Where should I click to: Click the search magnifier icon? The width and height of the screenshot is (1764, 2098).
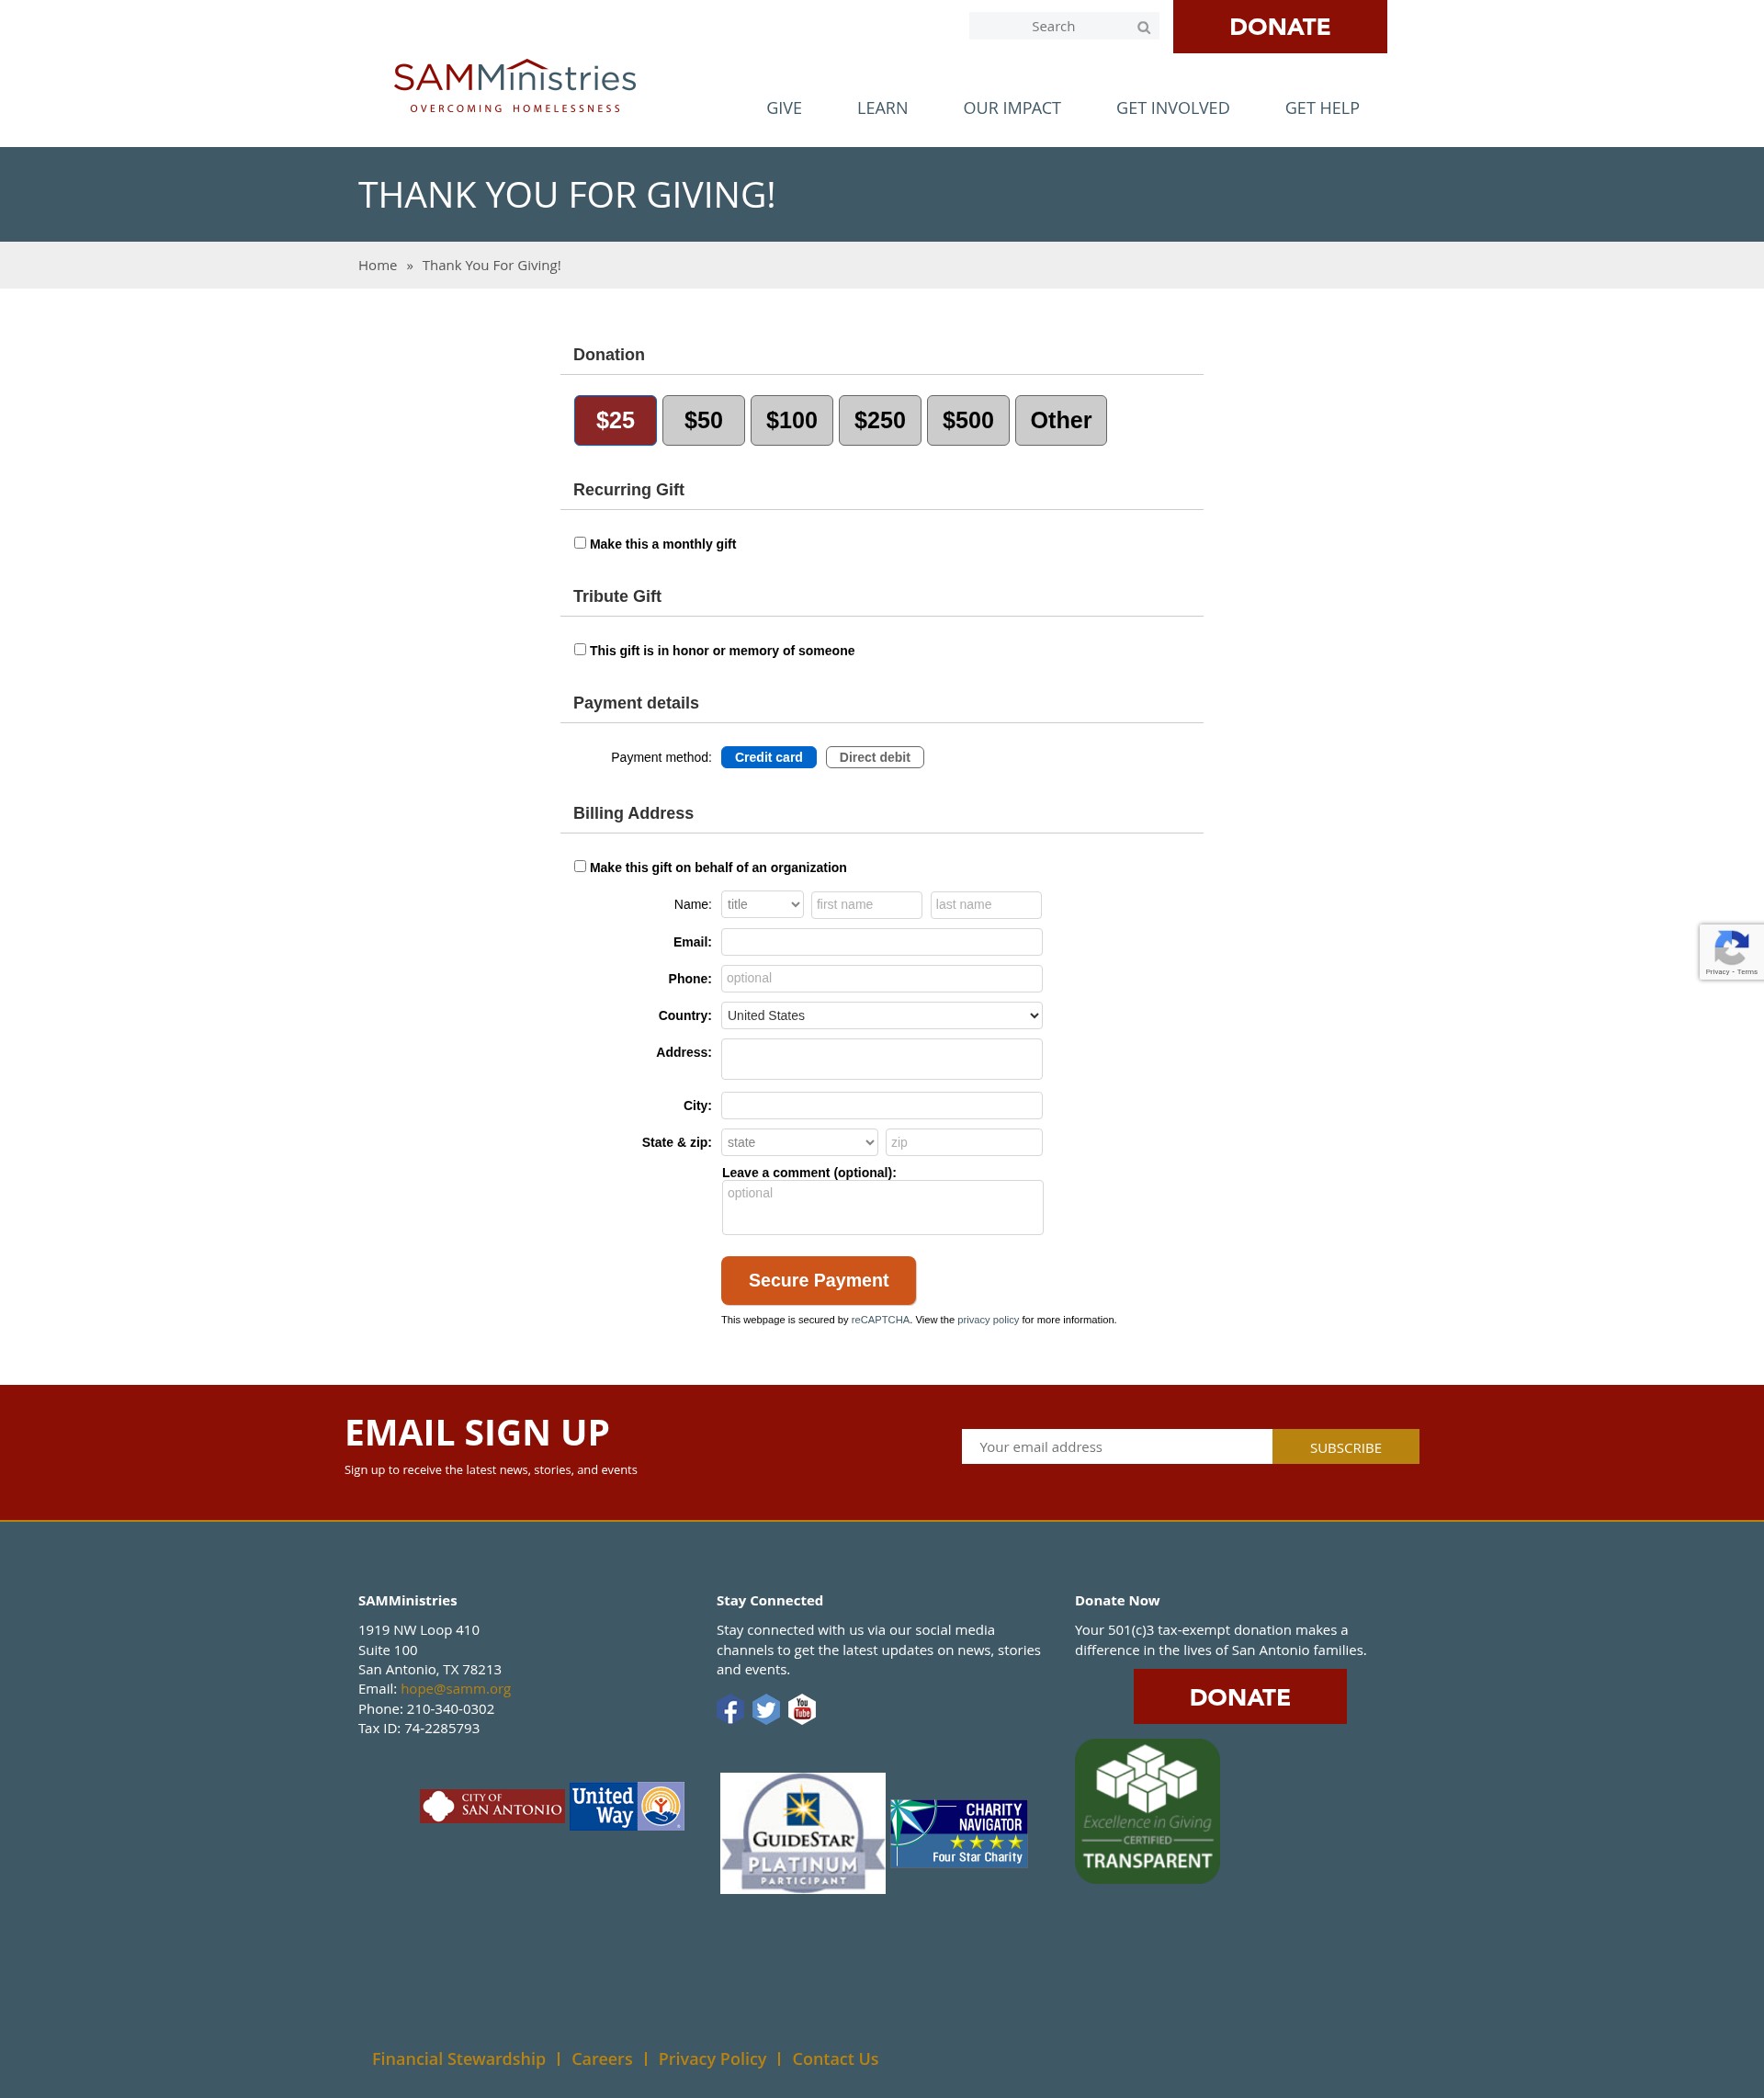tap(1143, 27)
